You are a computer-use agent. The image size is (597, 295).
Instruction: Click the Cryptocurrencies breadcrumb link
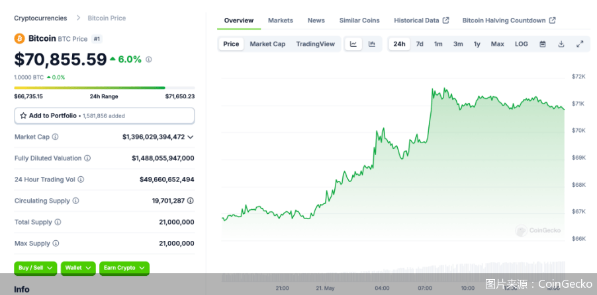point(40,18)
